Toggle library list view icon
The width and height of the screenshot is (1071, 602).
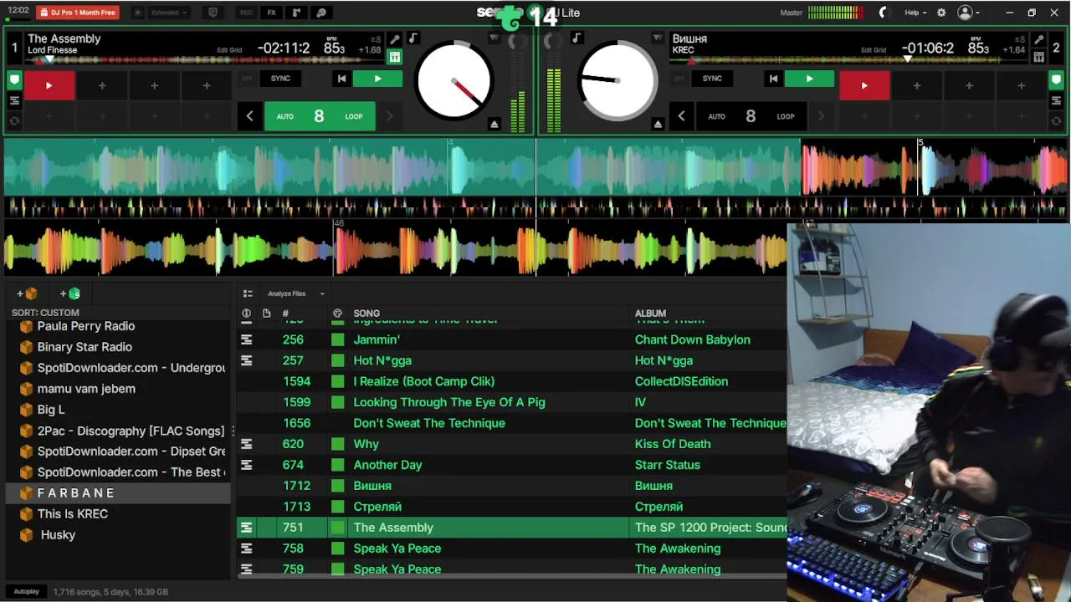coord(248,293)
